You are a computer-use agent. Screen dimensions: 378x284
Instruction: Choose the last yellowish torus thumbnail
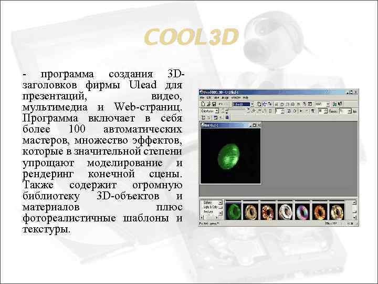pyautogui.click(x=337, y=211)
